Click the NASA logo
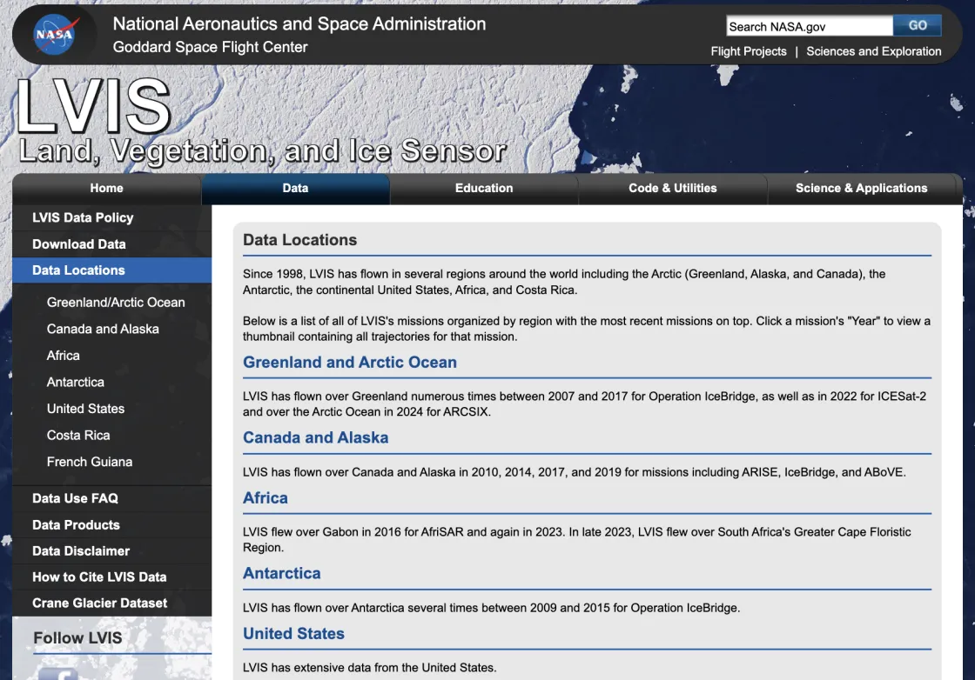Screen dimensions: 975x680 tap(56, 35)
